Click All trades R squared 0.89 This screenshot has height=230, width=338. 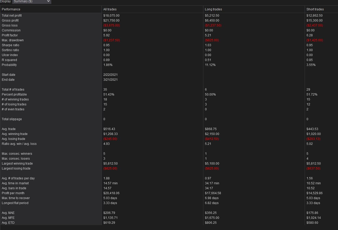(107, 60)
